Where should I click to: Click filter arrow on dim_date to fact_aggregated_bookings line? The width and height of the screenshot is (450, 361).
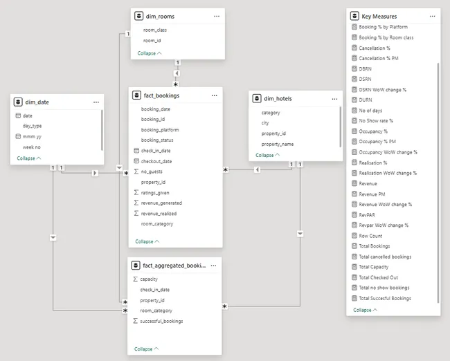coord(53,238)
